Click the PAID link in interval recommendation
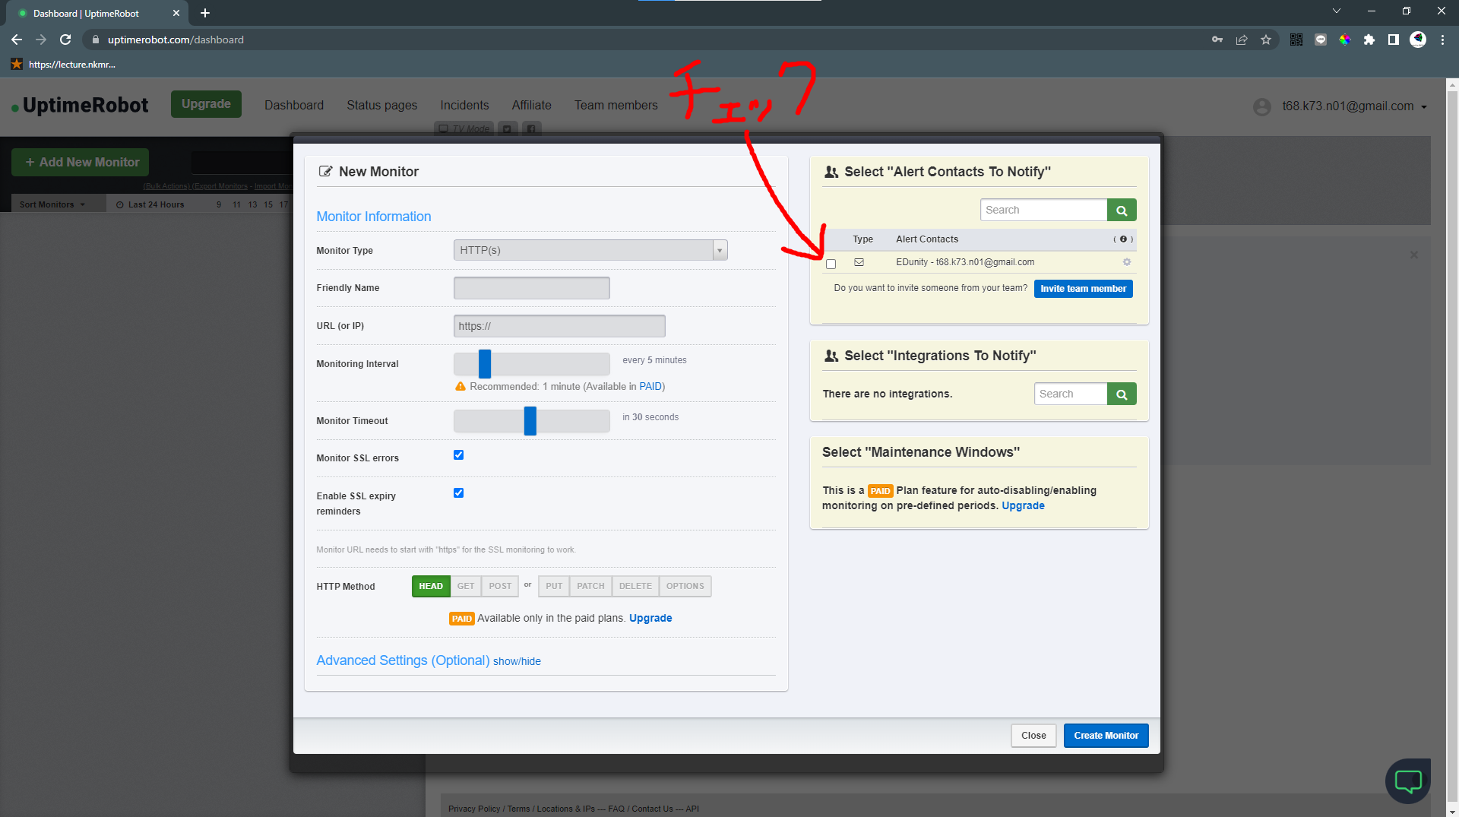 coord(650,386)
